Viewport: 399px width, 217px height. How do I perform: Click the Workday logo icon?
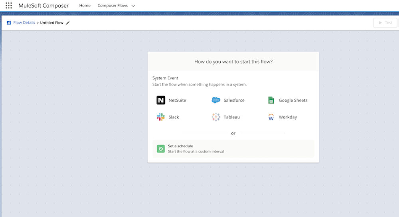point(271,117)
